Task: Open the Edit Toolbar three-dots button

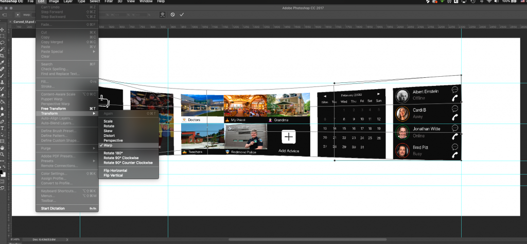Action: coord(3,161)
